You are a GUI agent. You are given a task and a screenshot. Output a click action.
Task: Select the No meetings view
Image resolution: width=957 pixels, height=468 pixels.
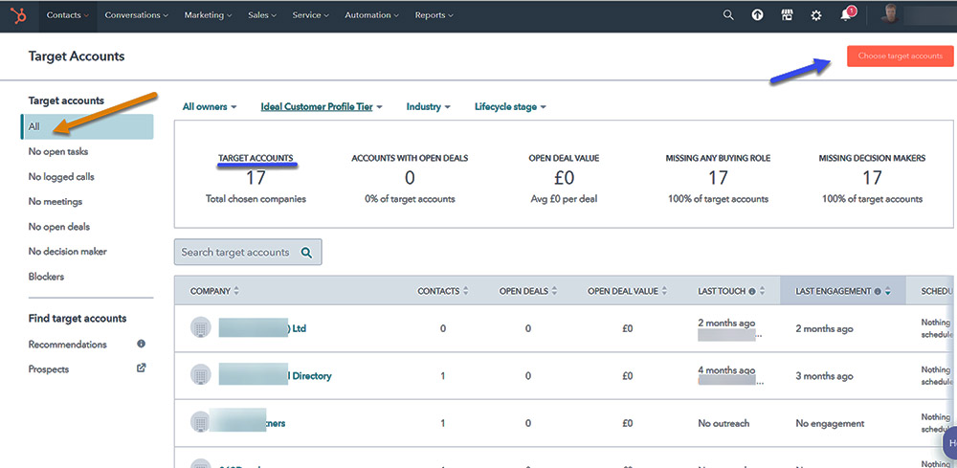point(55,201)
